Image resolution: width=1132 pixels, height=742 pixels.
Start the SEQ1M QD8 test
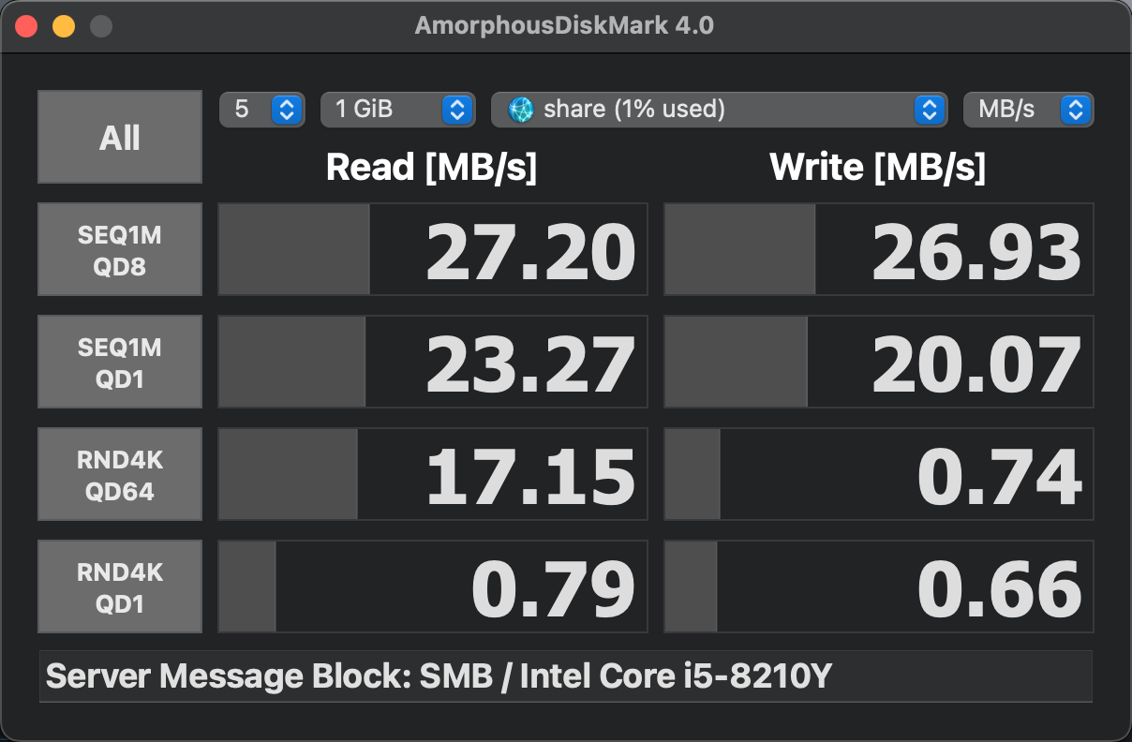click(120, 249)
